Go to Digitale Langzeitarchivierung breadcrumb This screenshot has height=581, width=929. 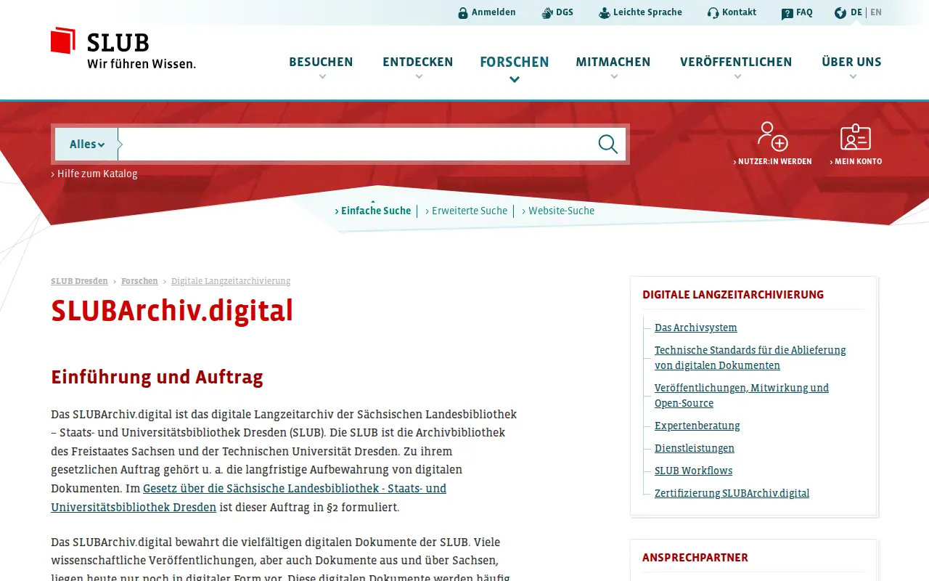click(x=231, y=281)
